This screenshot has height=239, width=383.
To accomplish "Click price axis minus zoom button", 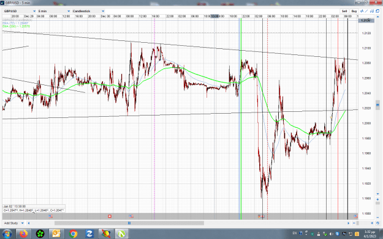I will point(377,217).
